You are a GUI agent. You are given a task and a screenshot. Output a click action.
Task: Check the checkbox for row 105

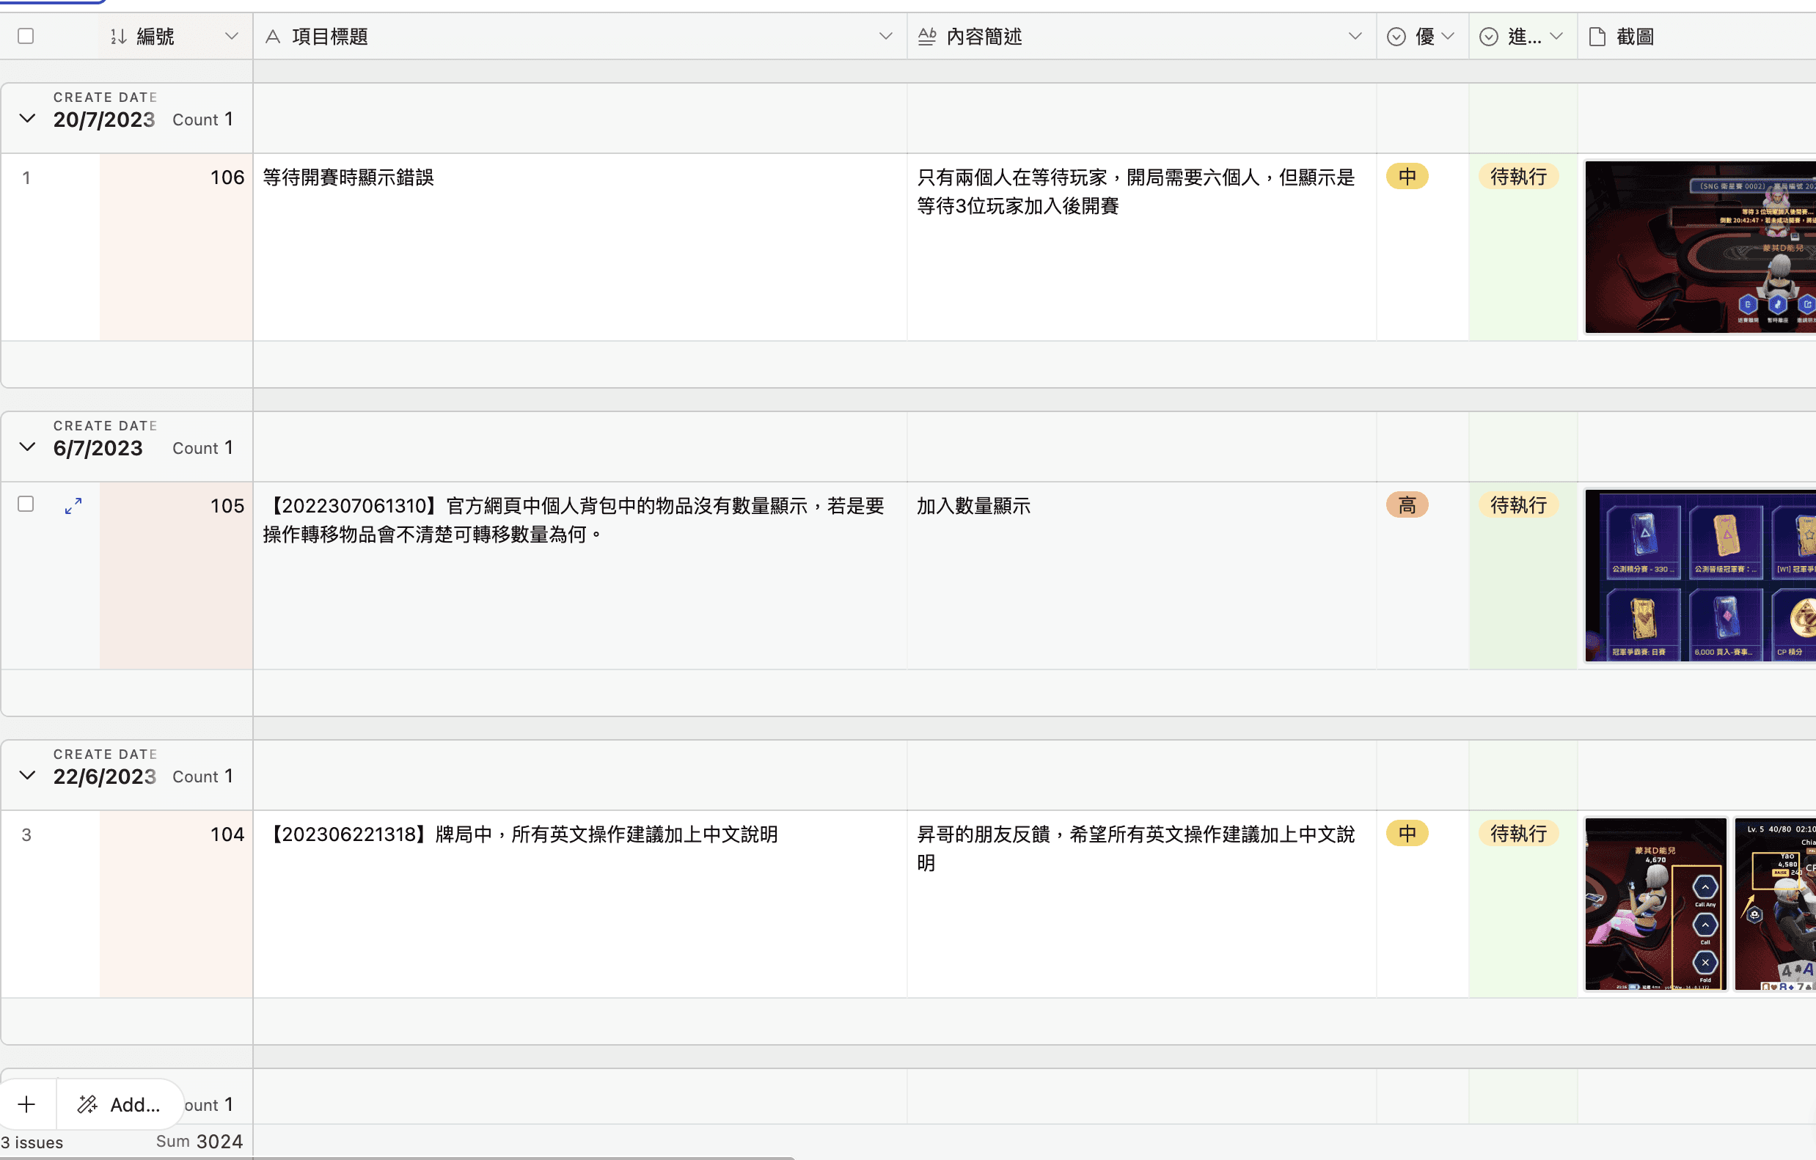[x=26, y=504]
